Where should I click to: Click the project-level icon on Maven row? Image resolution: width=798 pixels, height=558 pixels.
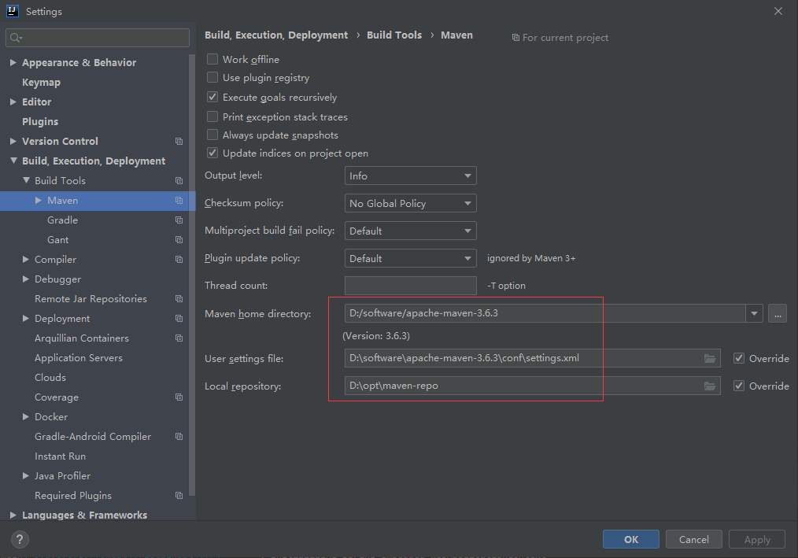[x=179, y=201]
